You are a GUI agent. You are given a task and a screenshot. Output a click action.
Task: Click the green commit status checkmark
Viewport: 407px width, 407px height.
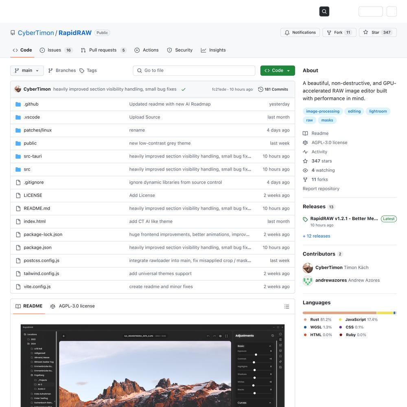point(184,89)
